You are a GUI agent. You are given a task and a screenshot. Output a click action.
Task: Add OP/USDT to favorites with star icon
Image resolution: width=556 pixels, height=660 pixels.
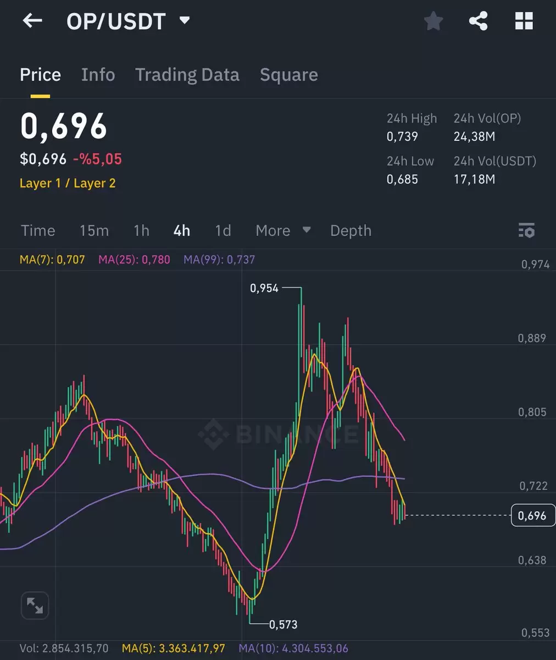pyautogui.click(x=433, y=21)
